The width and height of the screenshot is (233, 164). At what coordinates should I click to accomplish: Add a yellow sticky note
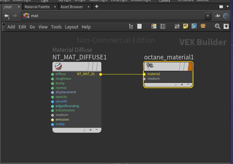(x=186, y=26)
